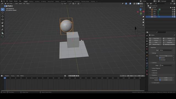
Task: Open the Physics properties tab
Action: coord(147,63)
